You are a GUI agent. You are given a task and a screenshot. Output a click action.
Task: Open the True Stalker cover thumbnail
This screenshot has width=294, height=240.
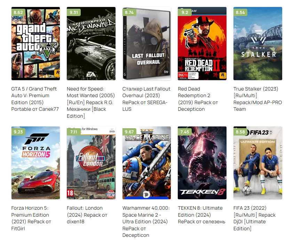click(x=257, y=44)
